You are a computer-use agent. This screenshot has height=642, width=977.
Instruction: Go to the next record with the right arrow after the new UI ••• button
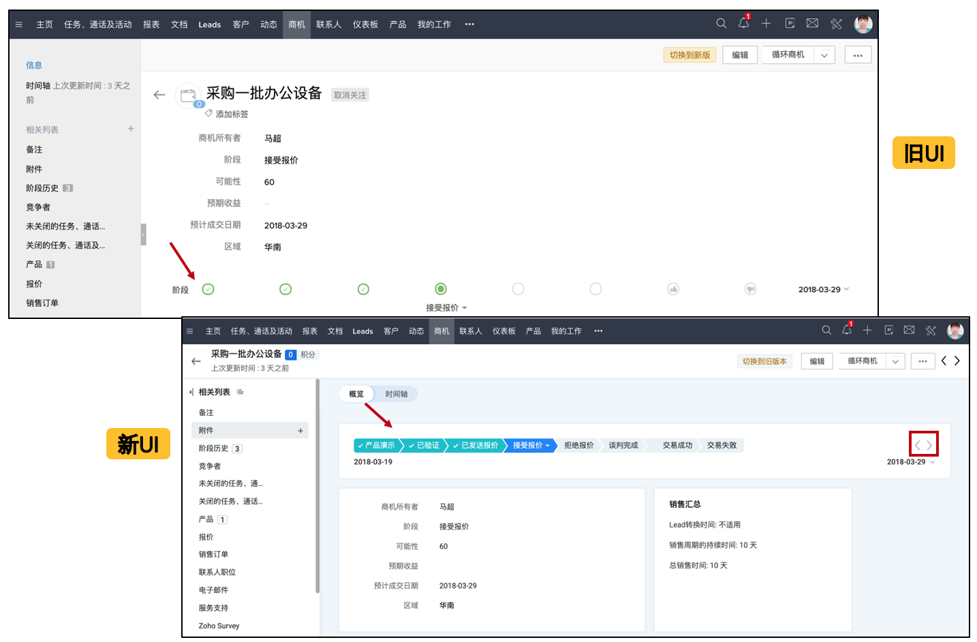point(957,361)
